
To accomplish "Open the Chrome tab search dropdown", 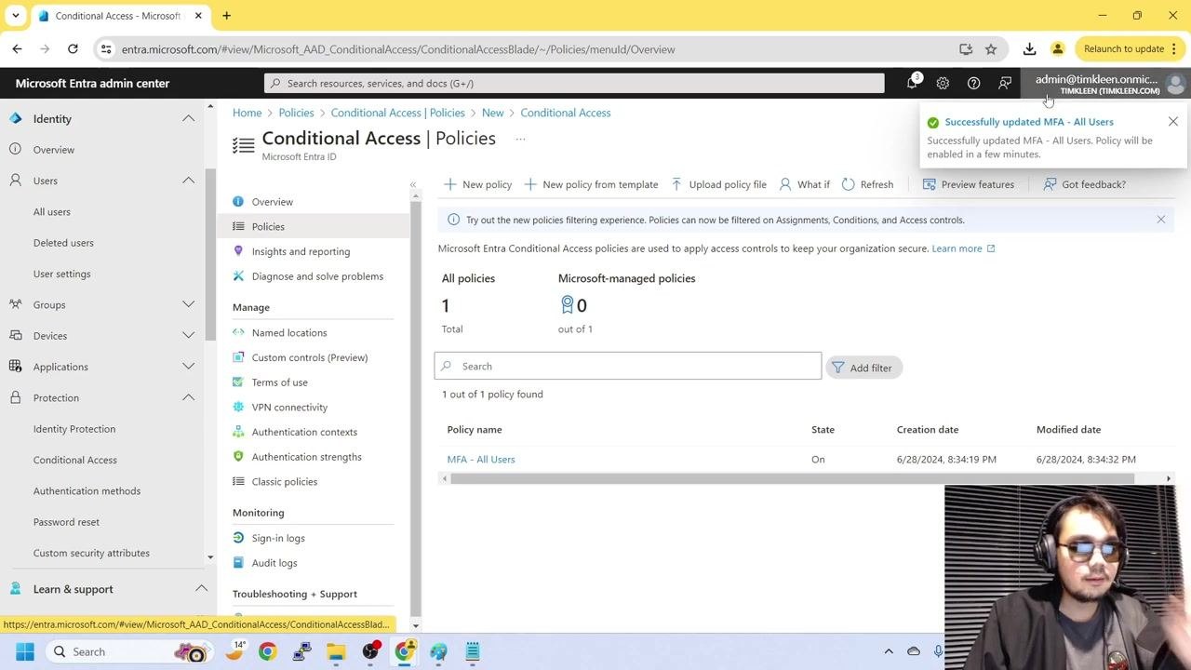I will (16, 16).
